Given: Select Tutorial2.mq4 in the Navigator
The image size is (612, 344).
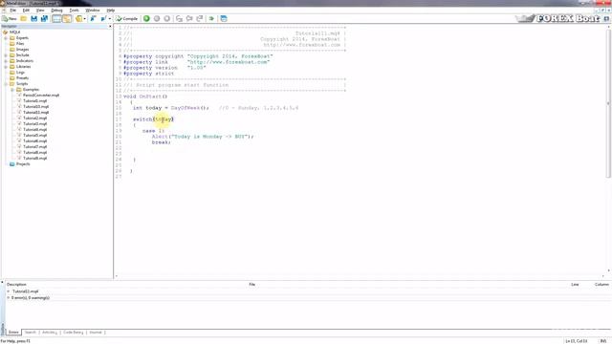Looking at the screenshot, I should 34,118.
